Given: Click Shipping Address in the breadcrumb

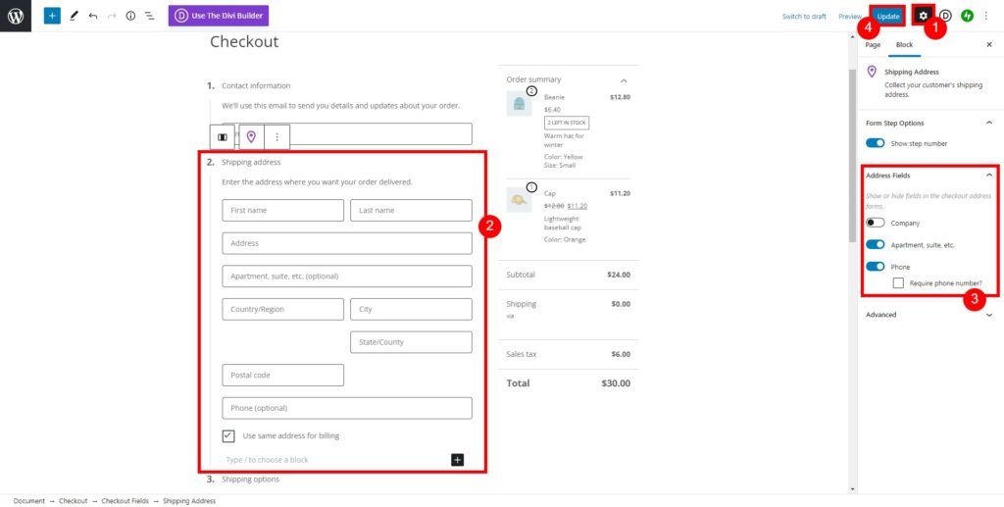Looking at the screenshot, I should tap(189, 501).
